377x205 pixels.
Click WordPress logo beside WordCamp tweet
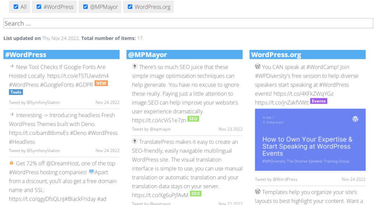pos(258,67)
